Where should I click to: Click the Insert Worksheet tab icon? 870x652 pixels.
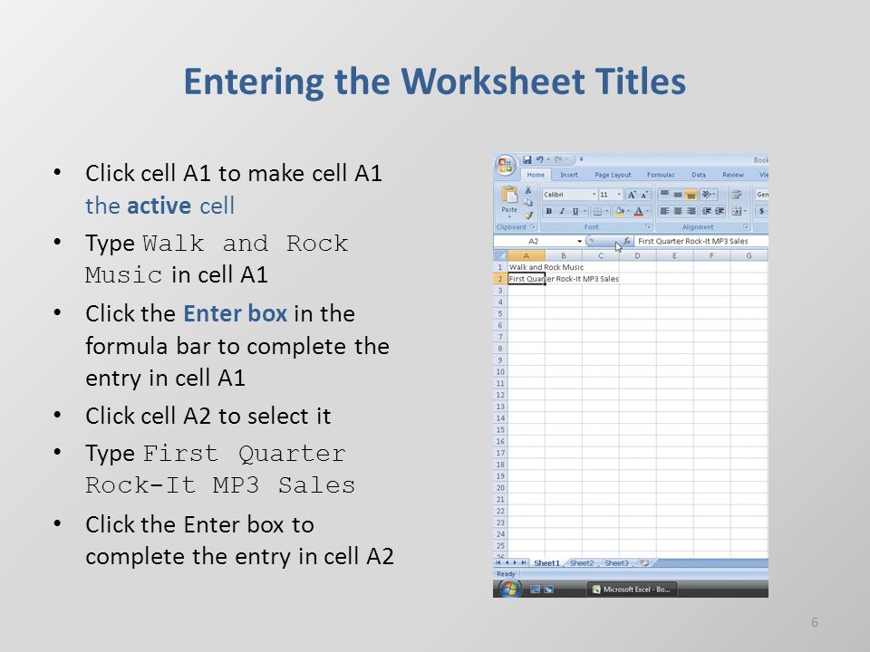644,562
